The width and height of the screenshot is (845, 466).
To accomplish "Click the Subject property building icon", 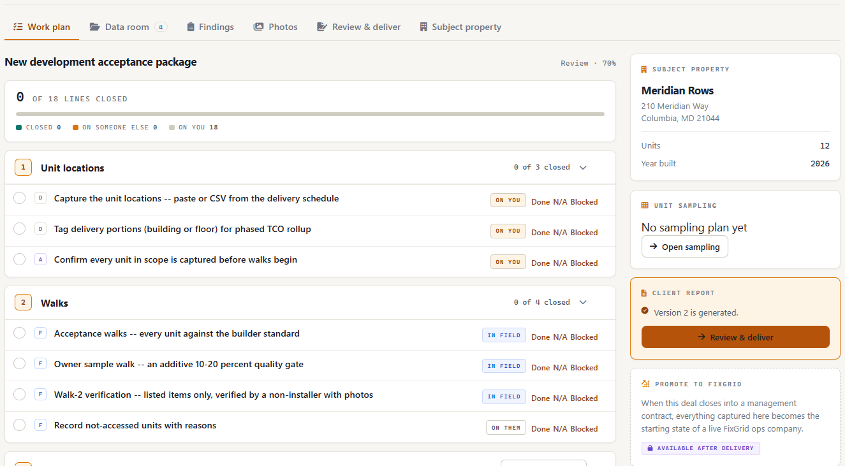I will click(x=423, y=27).
